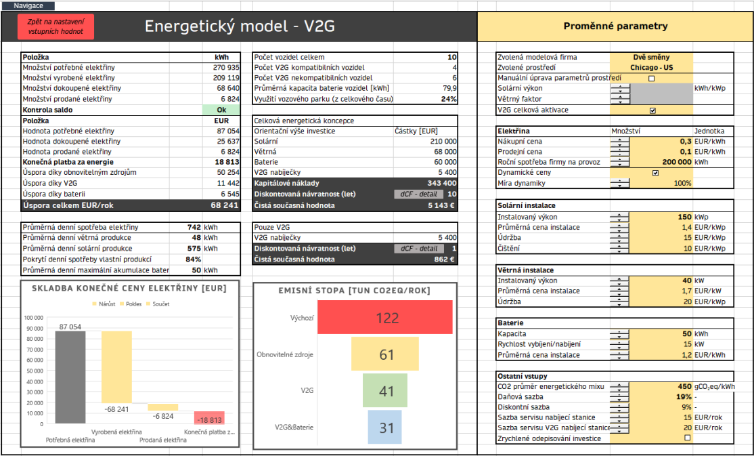Enable Zrychlené odepisování investice checkbox

(x=687, y=438)
